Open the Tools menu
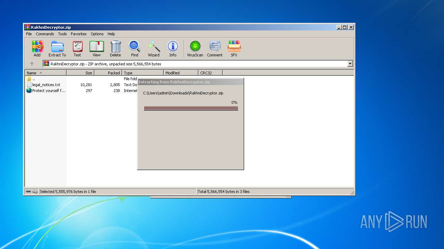This screenshot has width=444, height=249. [x=62, y=34]
